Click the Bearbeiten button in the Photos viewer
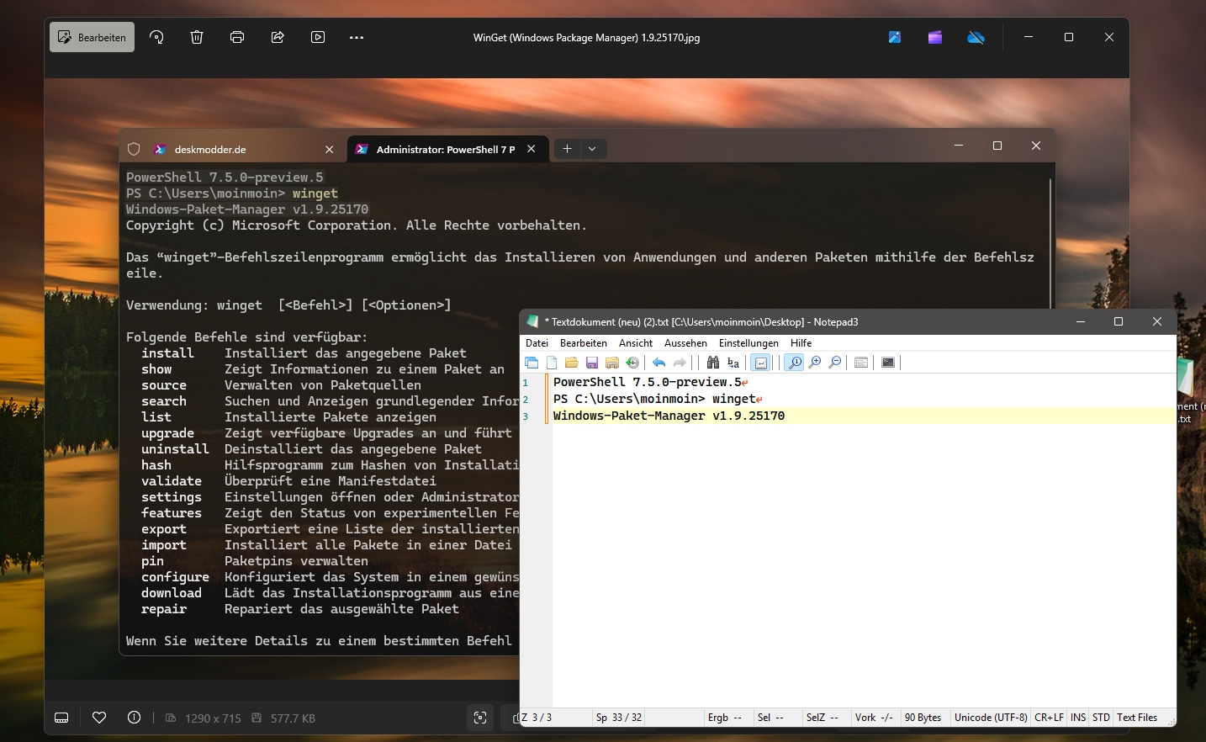This screenshot has height=742, width=1206. (92, 37)
